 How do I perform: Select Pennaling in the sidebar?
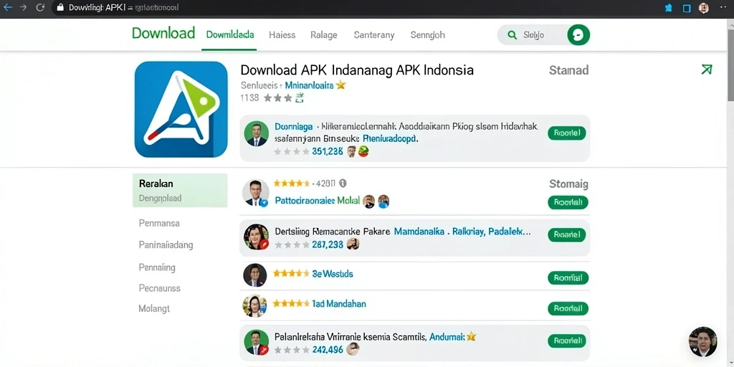(x=157, y=268)
